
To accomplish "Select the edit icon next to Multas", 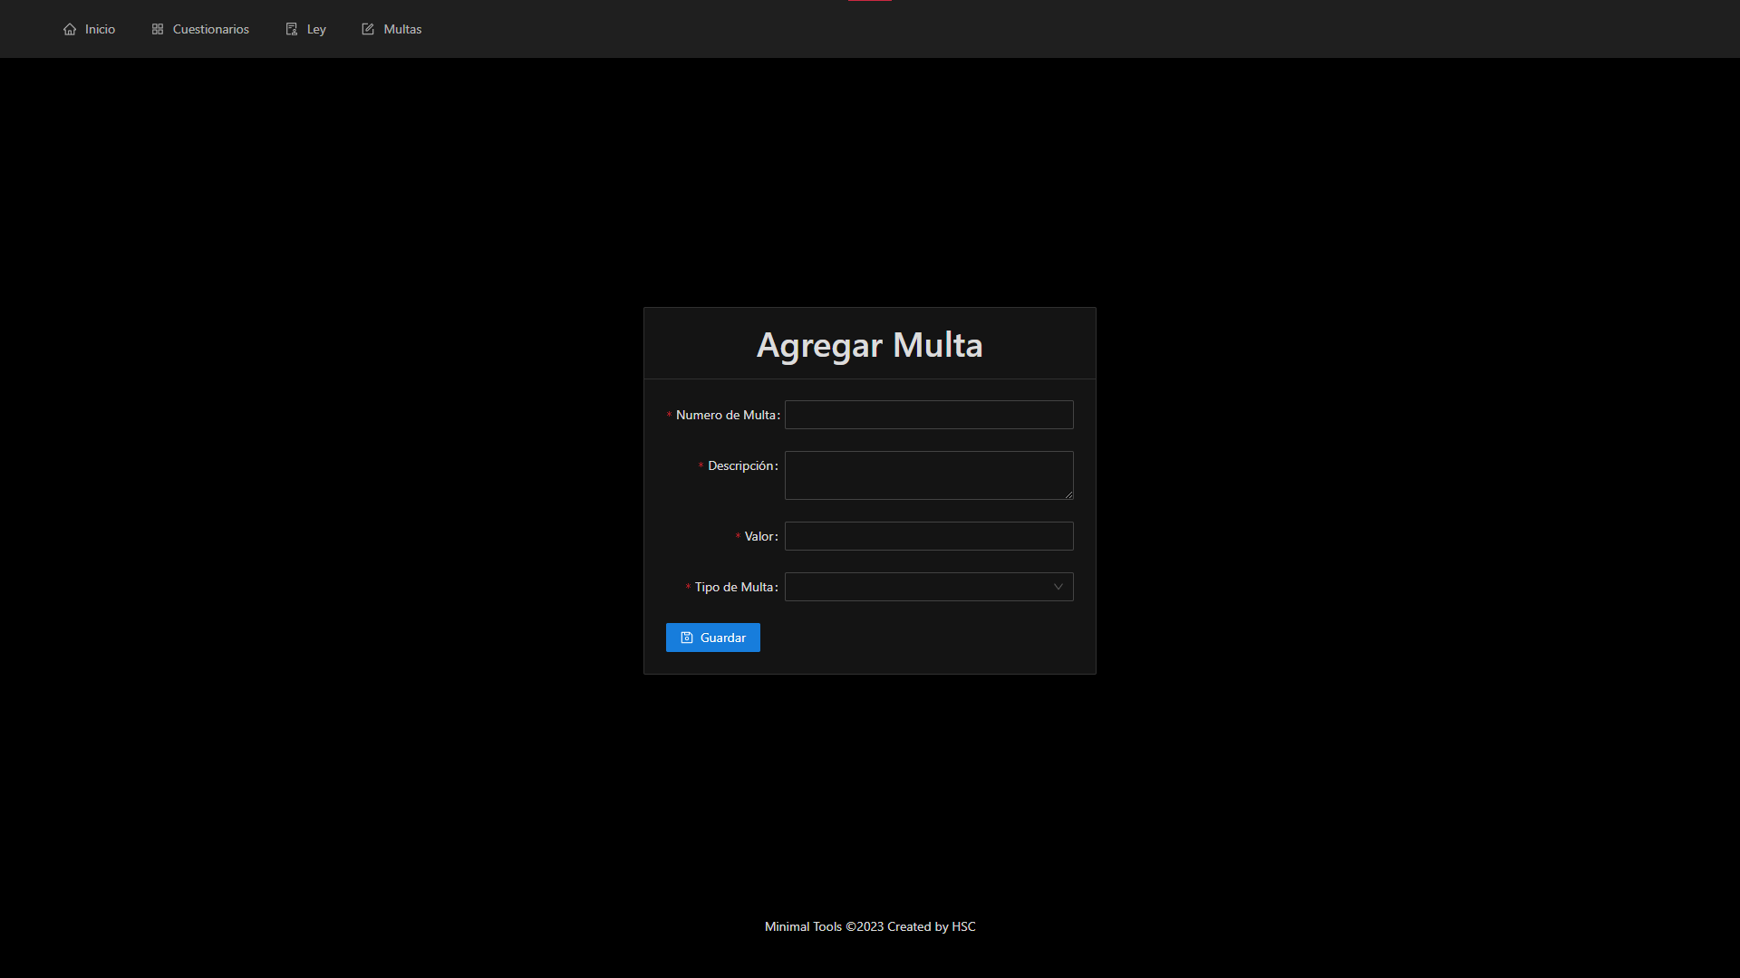I will [367, 28].
